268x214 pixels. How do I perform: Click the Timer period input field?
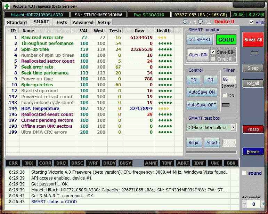click(229, 79)
